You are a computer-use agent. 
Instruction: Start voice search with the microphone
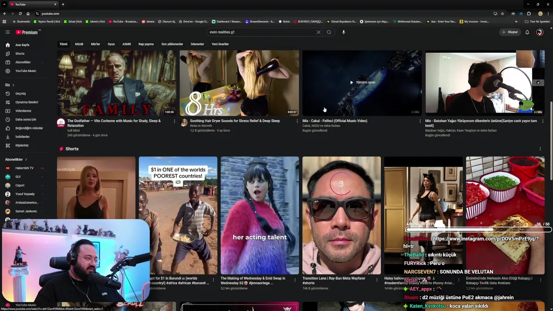click(x=343, y=32)
